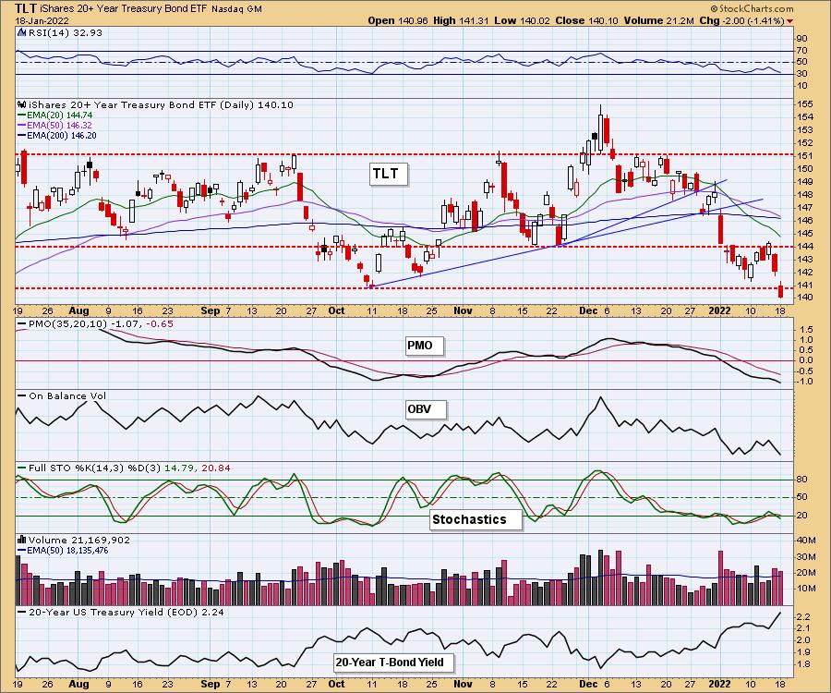Image resolution: width=831 pixels, height=693 pixels.
Task: Click the TLT ticker symbol in header
Action: 26,8
